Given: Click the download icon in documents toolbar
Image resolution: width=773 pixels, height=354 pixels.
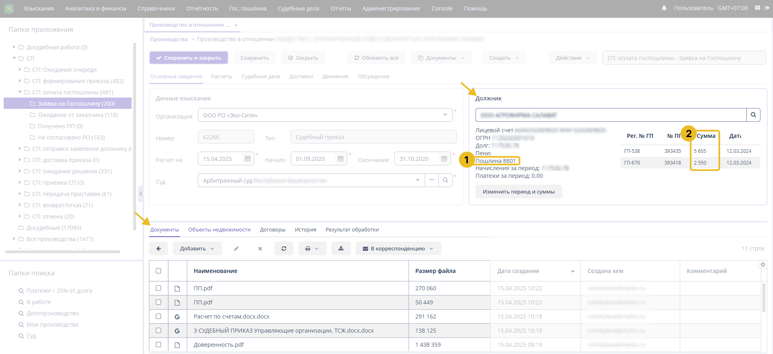Looking at the screenshot, I should point(341,249).
